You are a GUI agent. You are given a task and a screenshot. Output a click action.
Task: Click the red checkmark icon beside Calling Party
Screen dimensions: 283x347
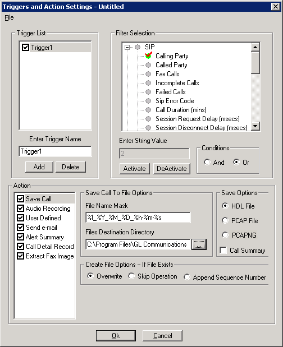click(x=148, y=55)
